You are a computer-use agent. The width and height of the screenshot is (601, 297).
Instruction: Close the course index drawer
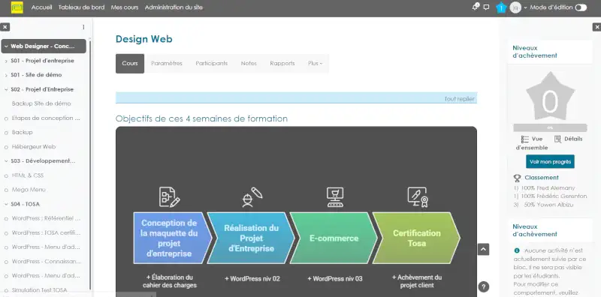click(x=5, y=27)
